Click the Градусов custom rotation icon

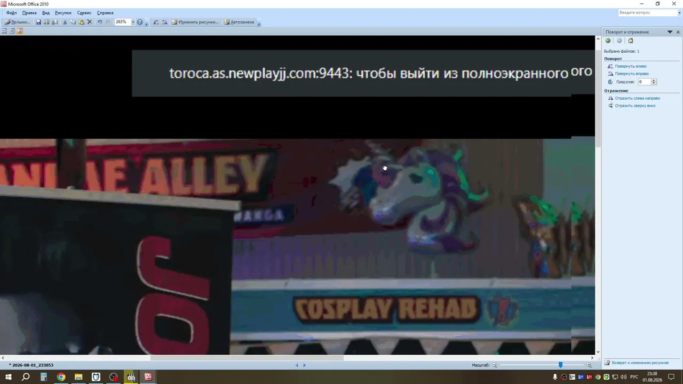pos(610,82)
